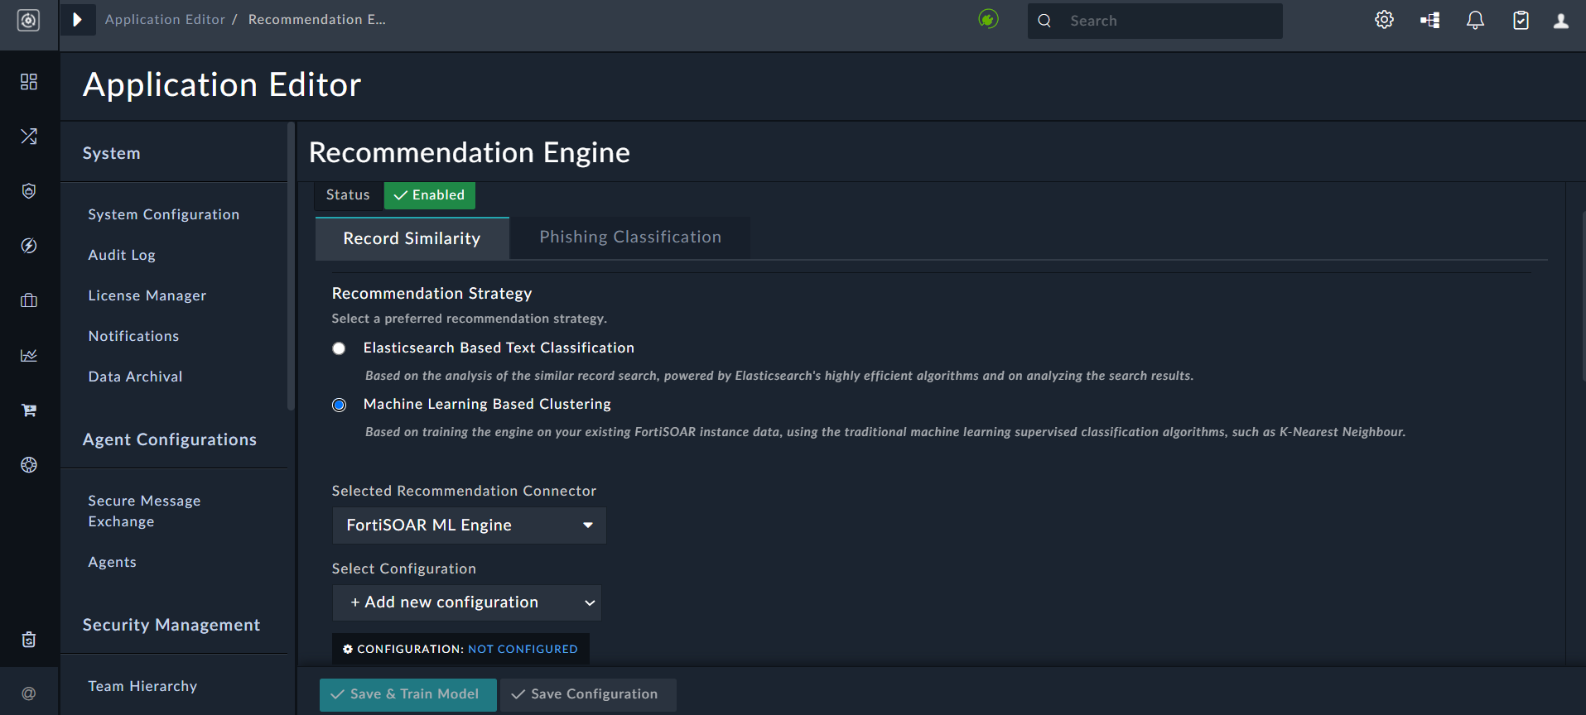
Task: Click the Application Editor breadcrumb link
Action: click(165, 20)
